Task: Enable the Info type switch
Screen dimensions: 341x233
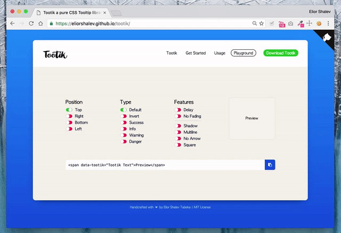Action: pos(123,129)
